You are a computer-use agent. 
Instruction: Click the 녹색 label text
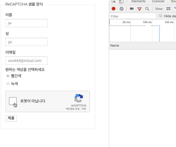14,84
